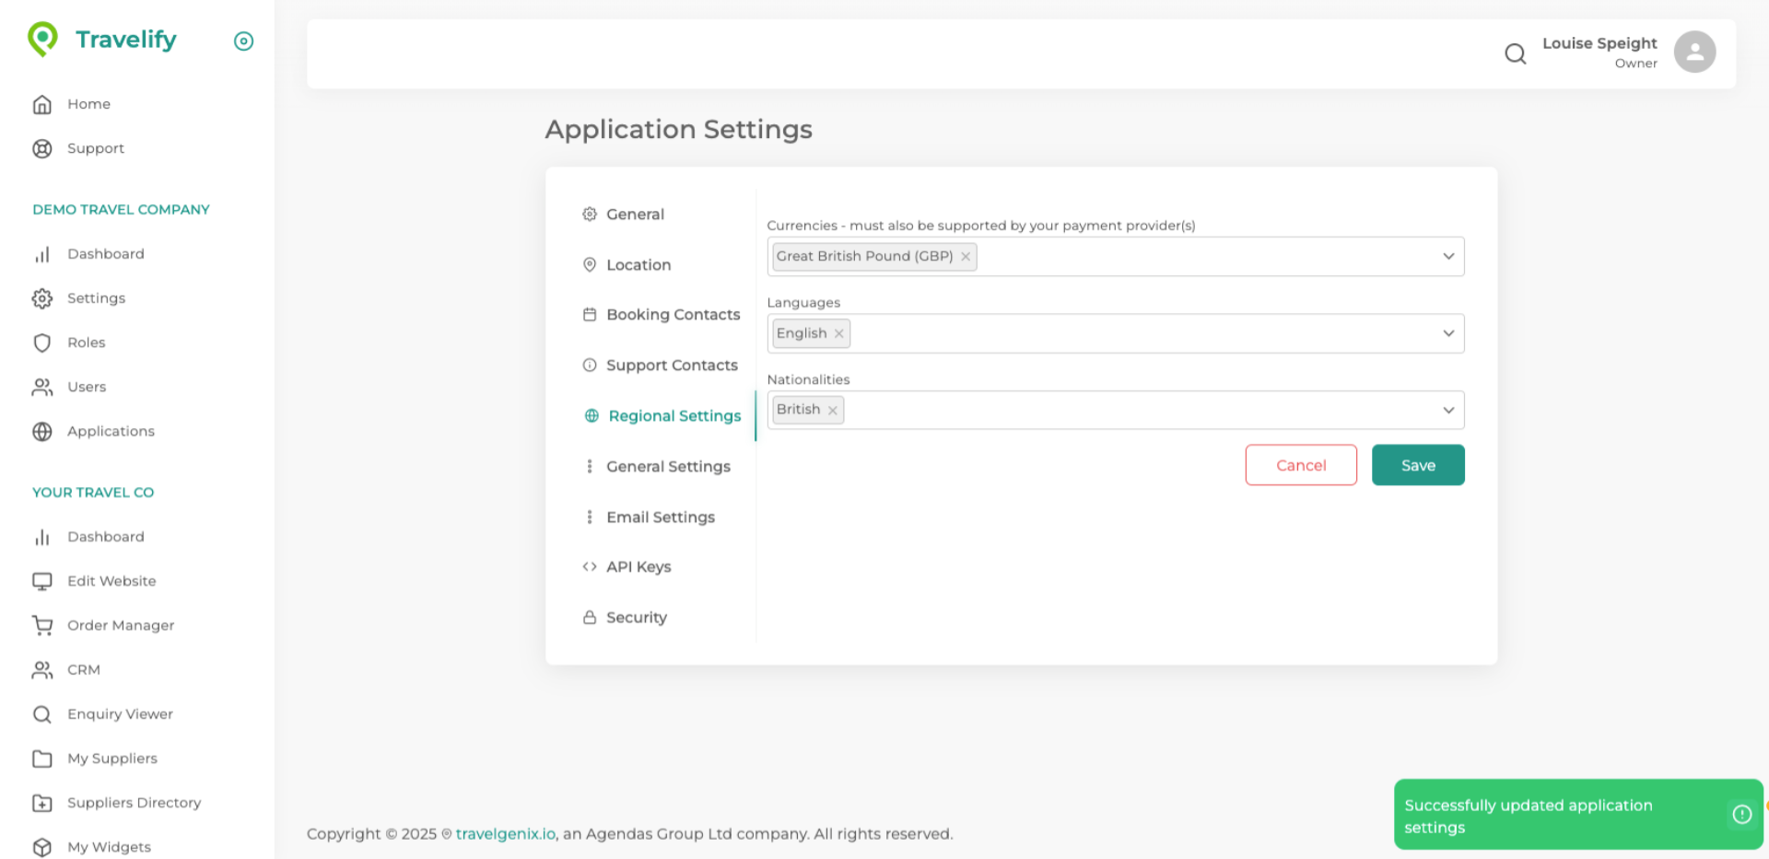
Task: Dismiss the success notification icon
Action: (x=1741, y=814)
